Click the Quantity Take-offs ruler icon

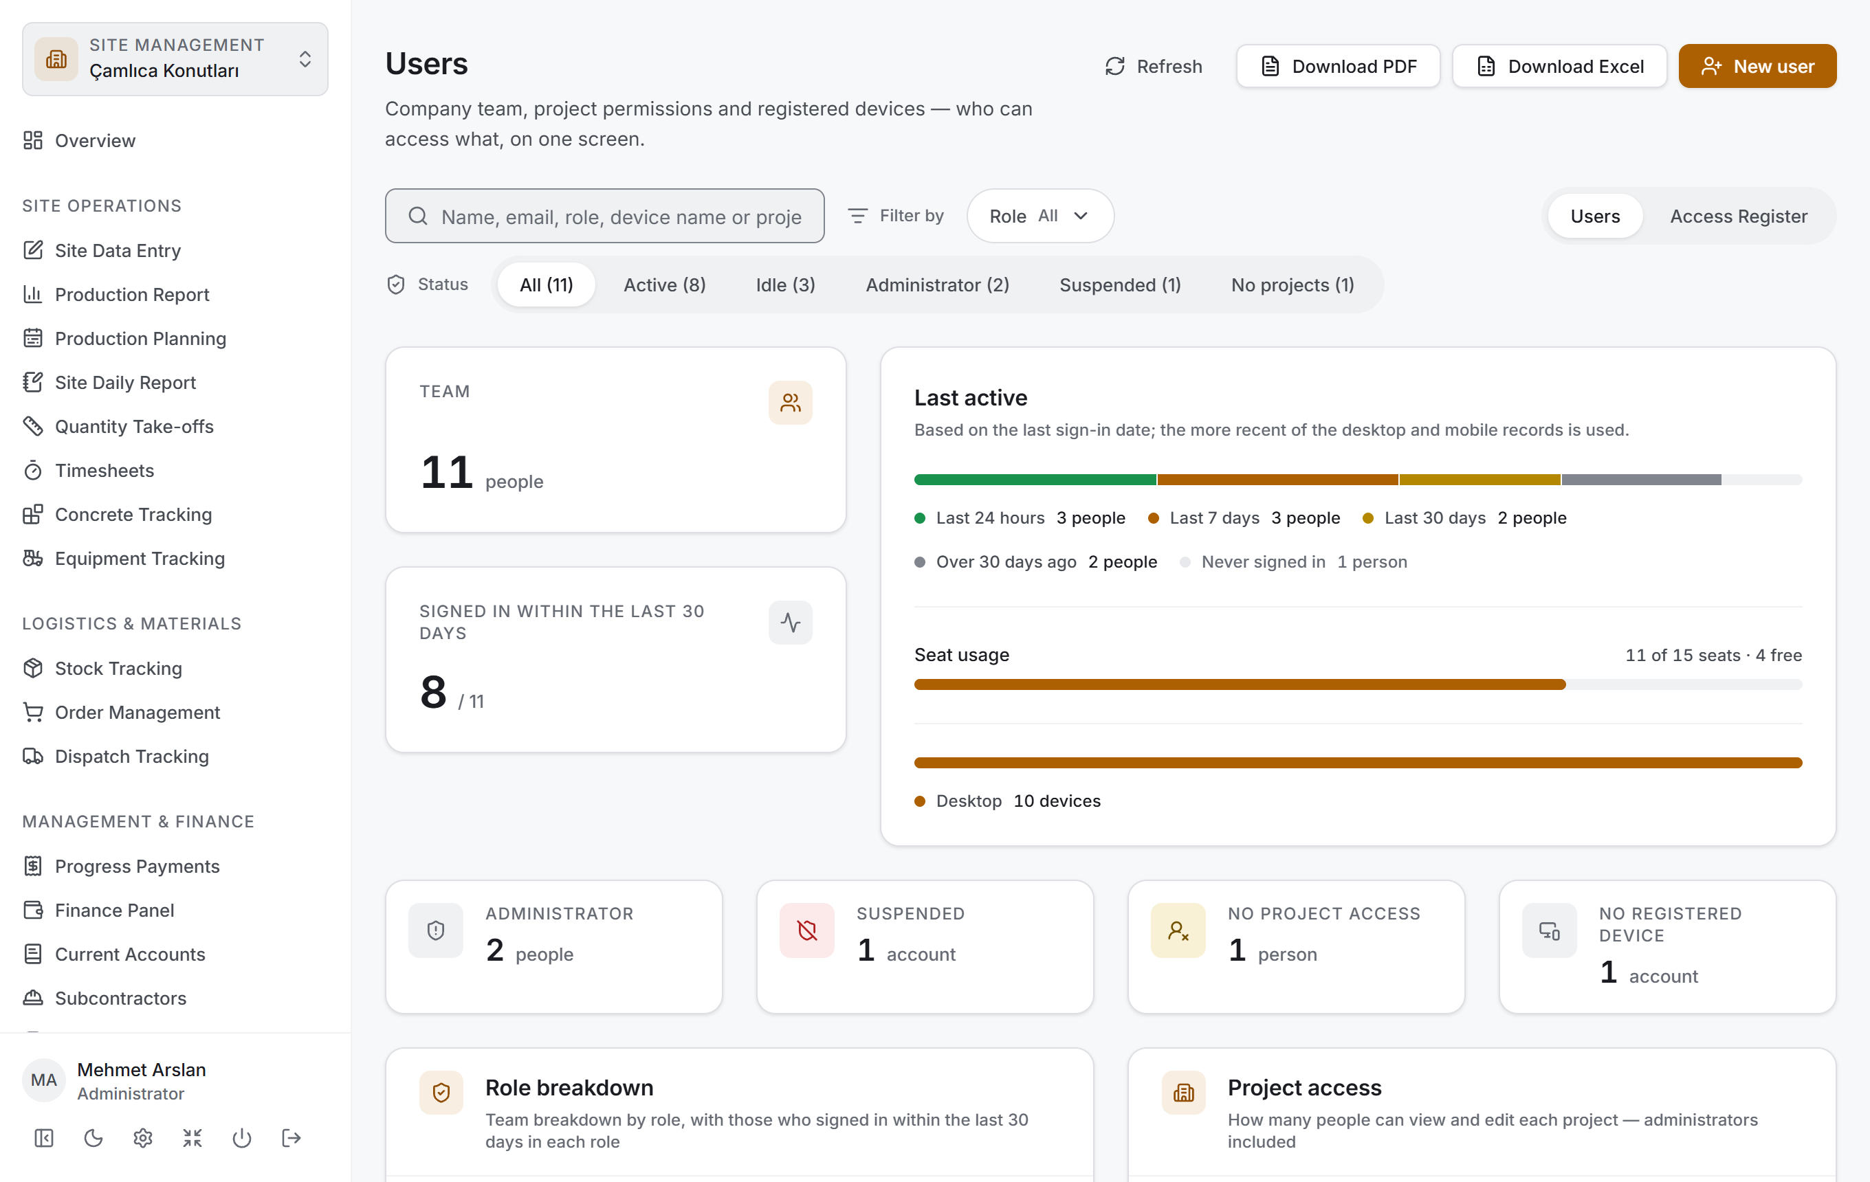click(x=32, y=426)
